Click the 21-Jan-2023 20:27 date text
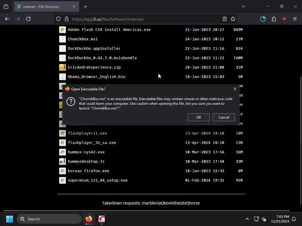302x226 pixels. [205, 30]
